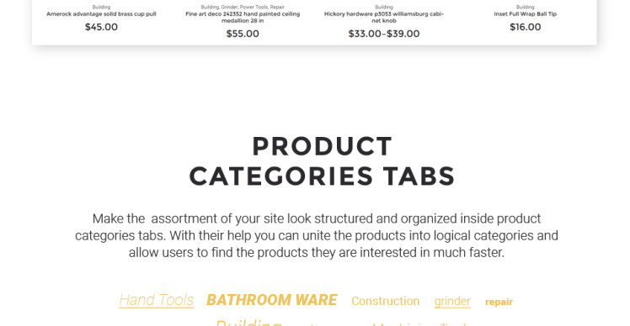Click Building category above Amerock cup pull
Image resolution: width=630 pixels, height=326 pixels.
pos(101,8)
